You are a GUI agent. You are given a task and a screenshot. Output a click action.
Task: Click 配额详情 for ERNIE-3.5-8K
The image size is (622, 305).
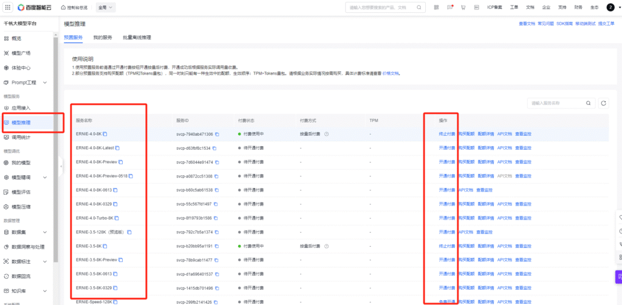pos(486,246)
